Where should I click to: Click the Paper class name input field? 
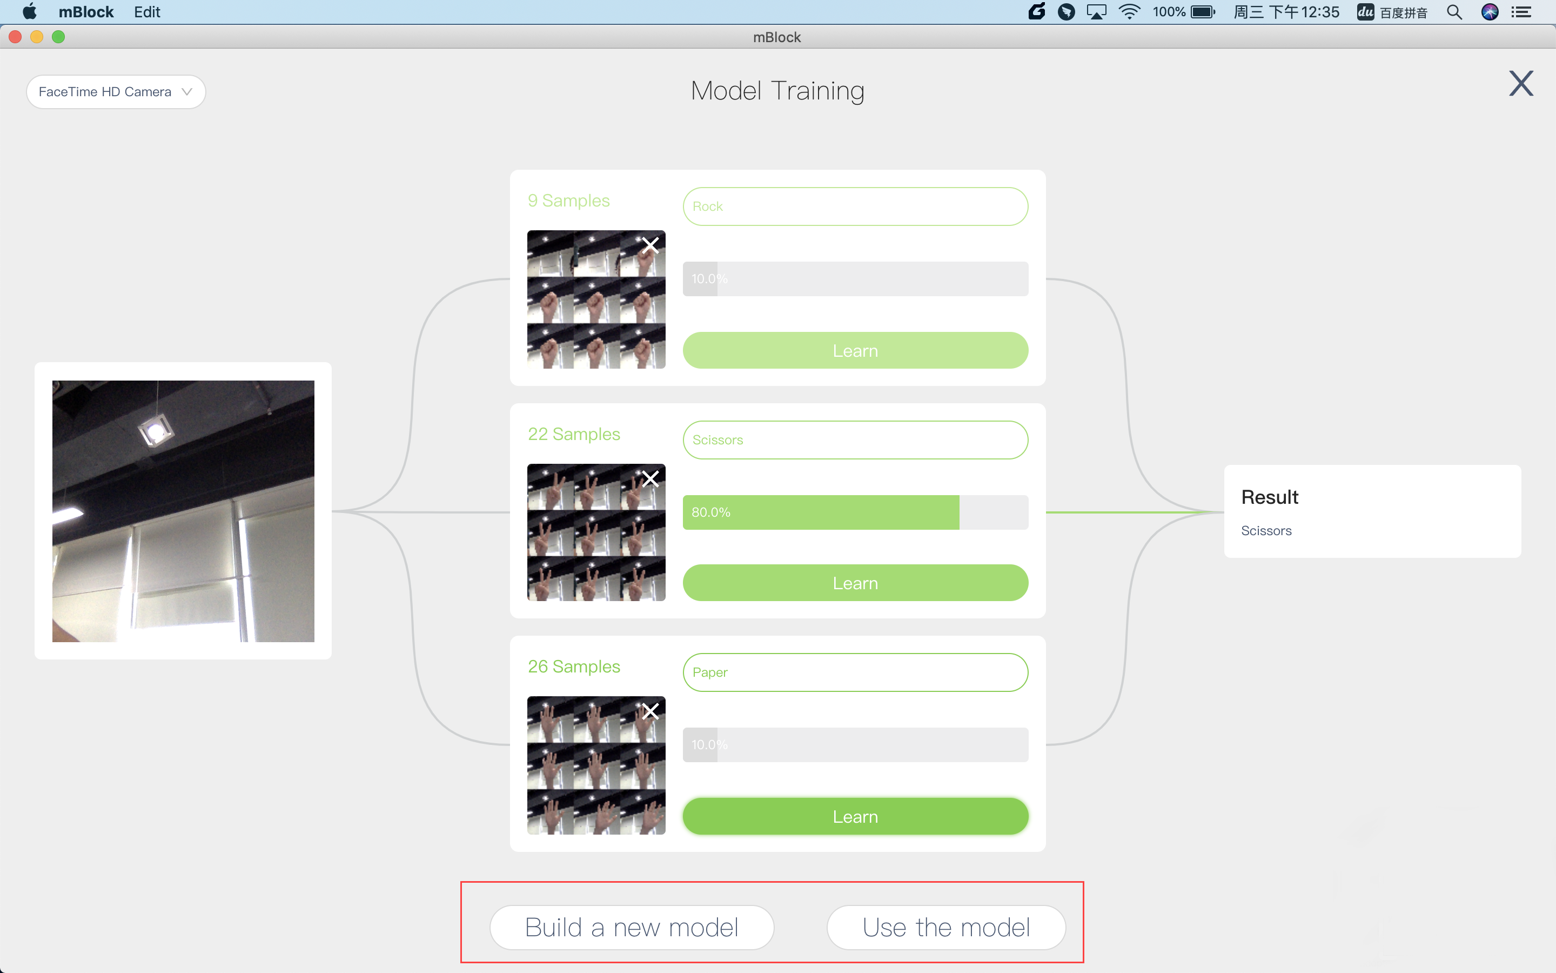click(x=855, y=671)
